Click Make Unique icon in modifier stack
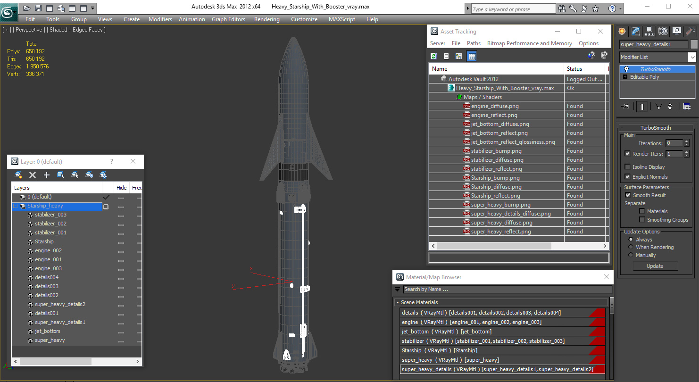 (658, 106)
